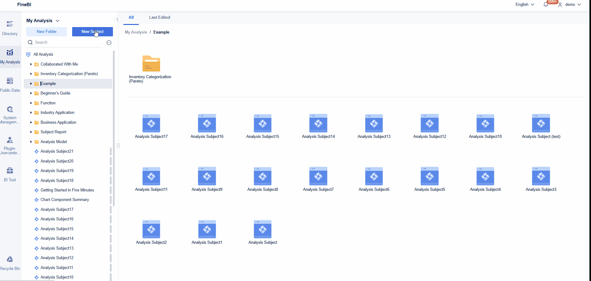The width and height of the screenshot is (591, 281).
Task: Expand the Function folder arrow
Action: click(x=31, y=103)
